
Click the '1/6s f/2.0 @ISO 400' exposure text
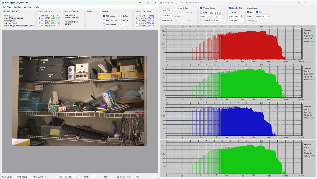coord(14,18)
